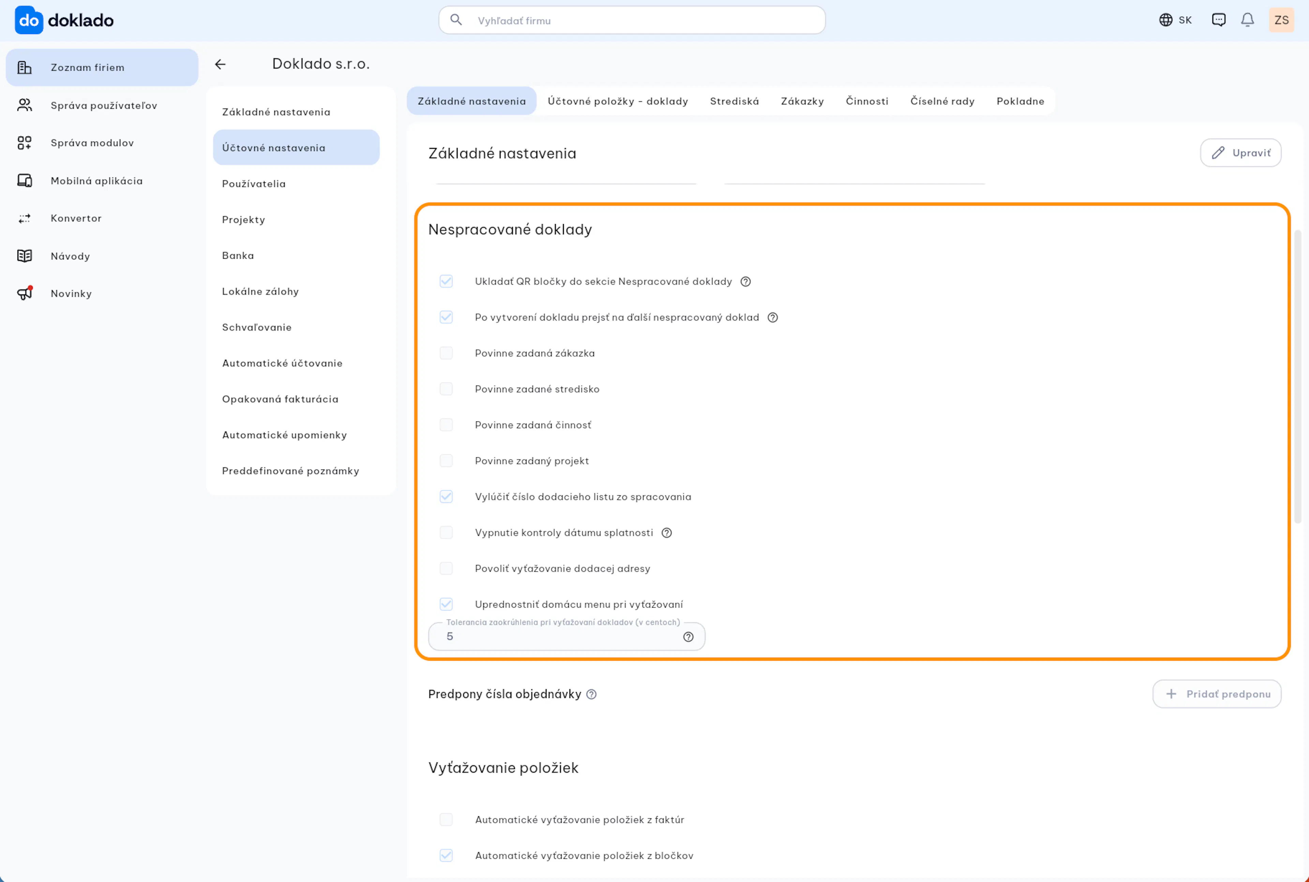Click the Správa používateľov people icon
The height and width of the screenshot is (882, 1309).
[24, 105]
